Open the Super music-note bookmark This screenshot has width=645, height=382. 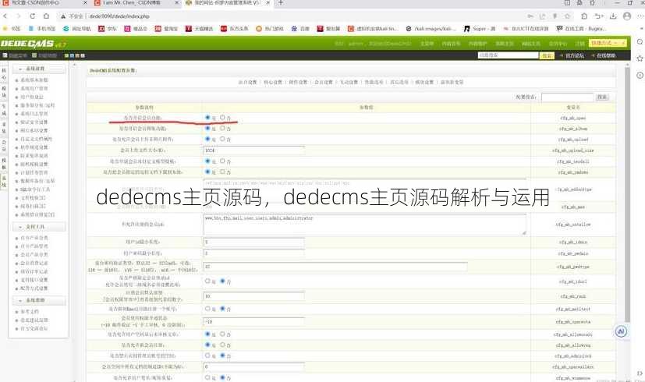pyautogui.click(x=480, y=29)
